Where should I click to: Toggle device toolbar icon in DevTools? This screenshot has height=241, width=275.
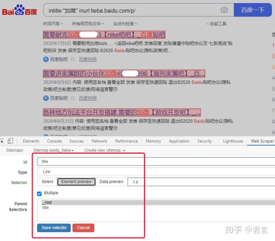(x=10, y=141)
